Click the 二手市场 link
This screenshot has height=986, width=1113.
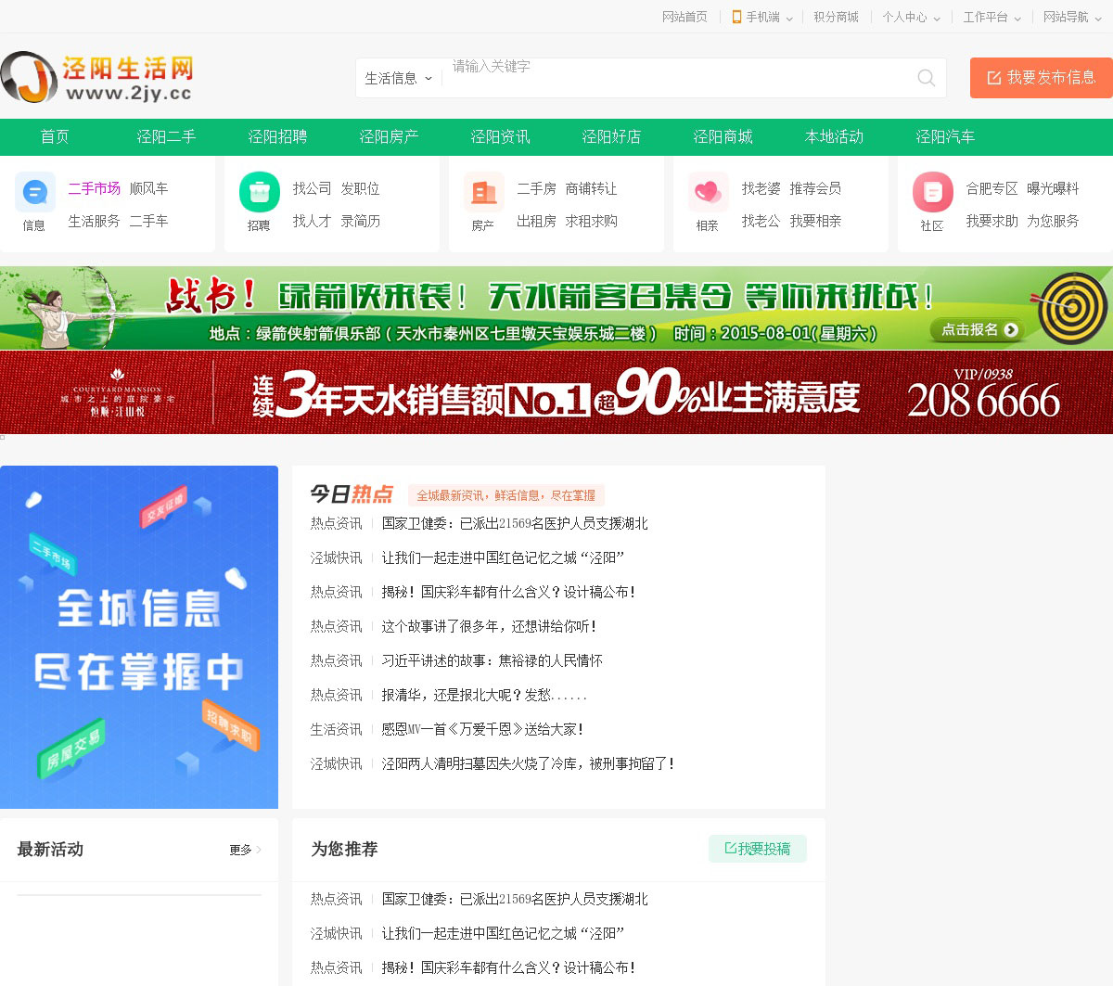point(94,188)
